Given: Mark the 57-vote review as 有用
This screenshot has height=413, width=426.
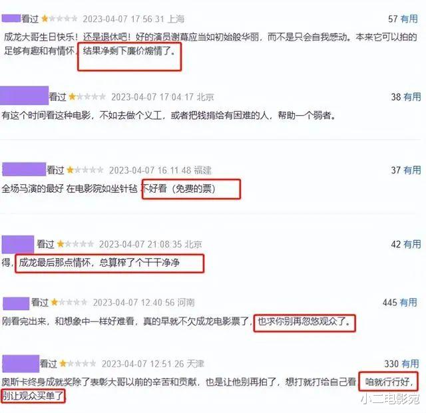Looking at the screenshot, I should pos(409,19).
